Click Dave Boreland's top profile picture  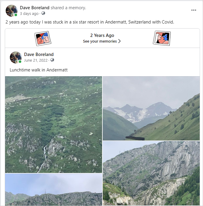11,10
